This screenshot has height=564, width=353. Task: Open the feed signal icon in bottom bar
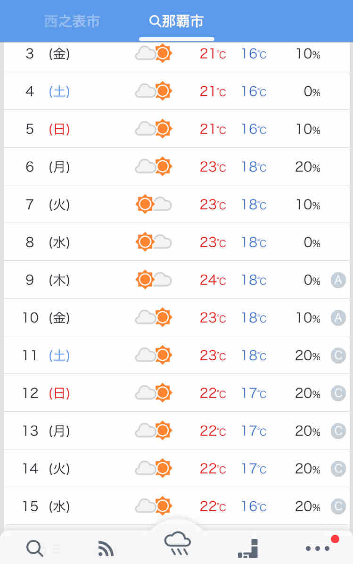pos(106,549)
